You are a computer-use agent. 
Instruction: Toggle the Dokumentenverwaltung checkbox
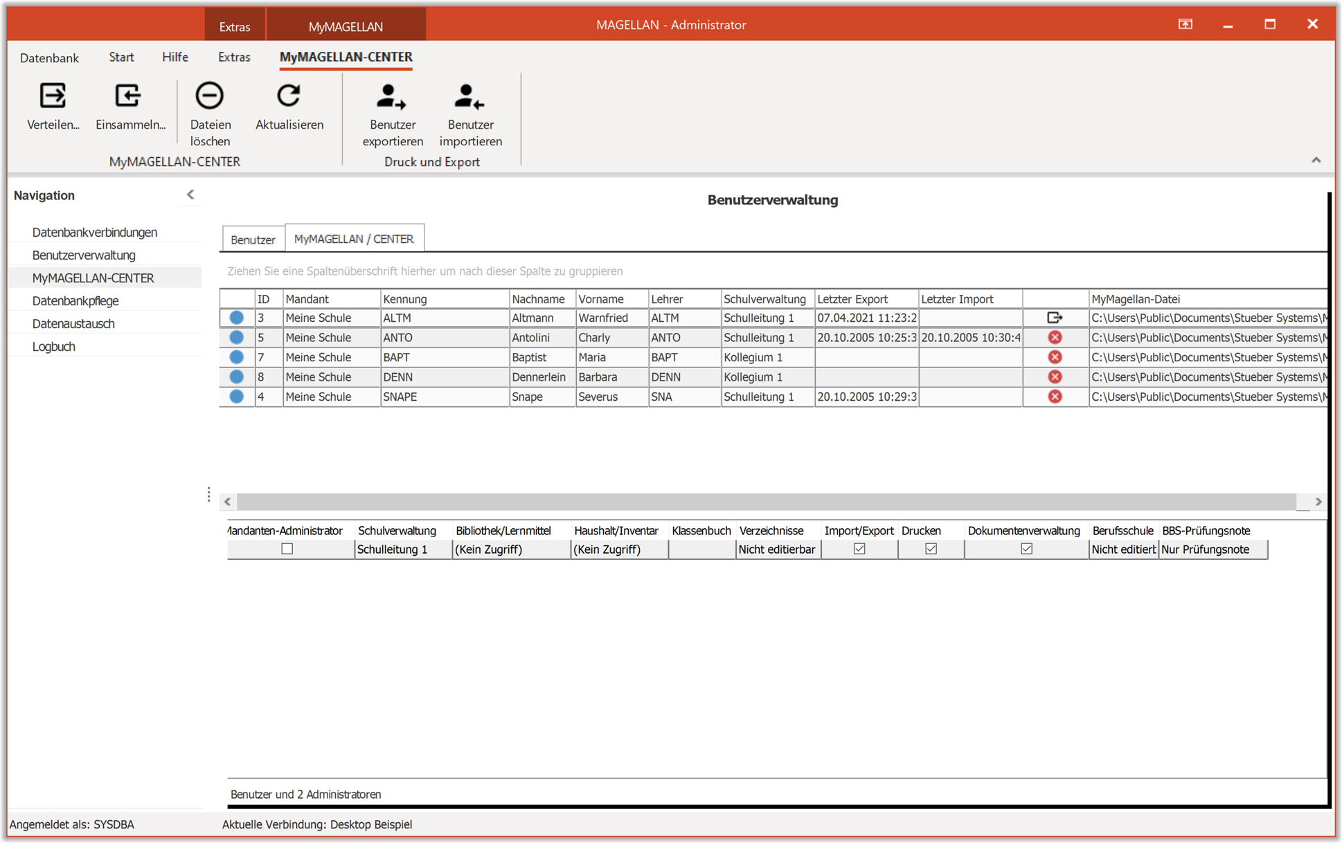click(1027, 550)
